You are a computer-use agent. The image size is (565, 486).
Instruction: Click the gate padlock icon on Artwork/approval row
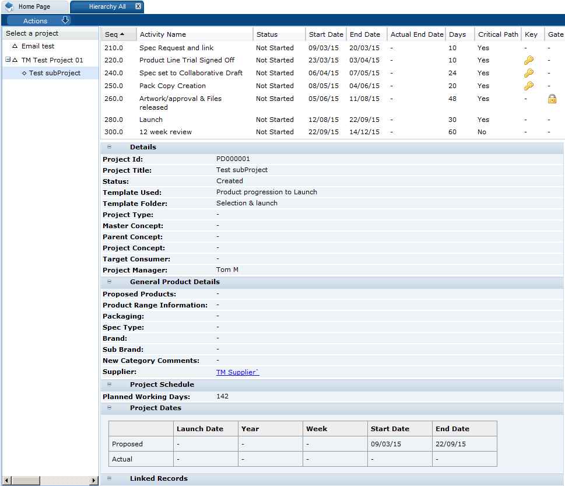tap(552, 99)
